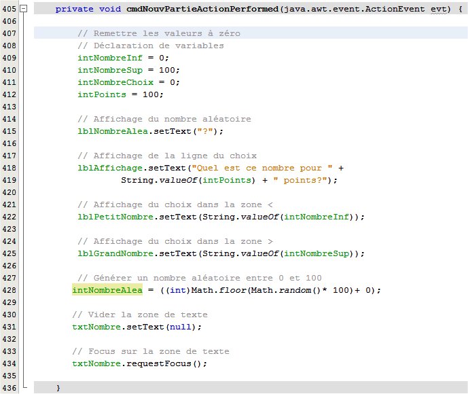Screen dimensions: 468x394
Task: Click the variable intNombreChoix on line 411
Action: pos(115,82)
